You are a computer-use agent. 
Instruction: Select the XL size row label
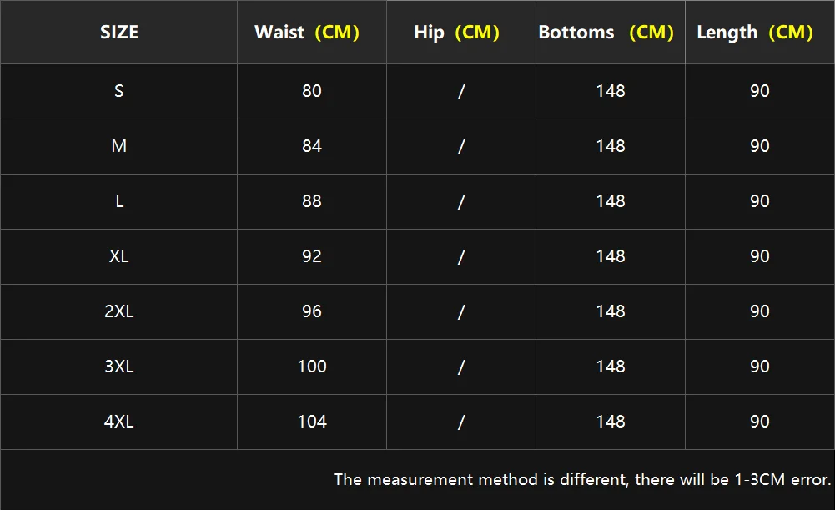click(x=119, y=256)
